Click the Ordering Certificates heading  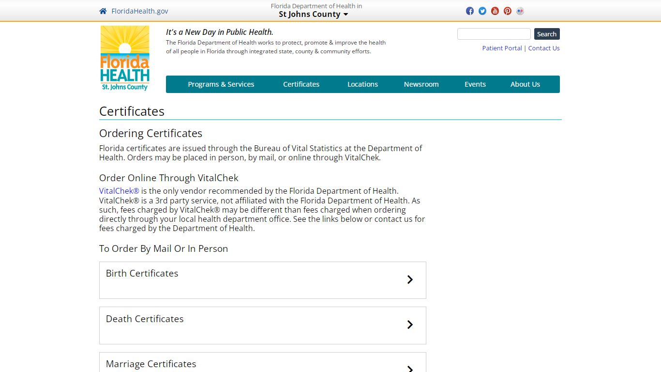click(x=151, y=133)
